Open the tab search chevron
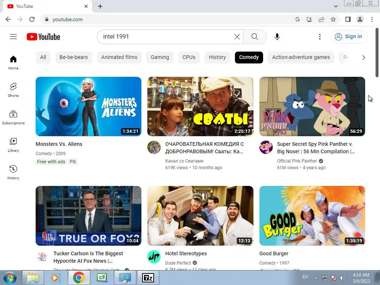 335,6
